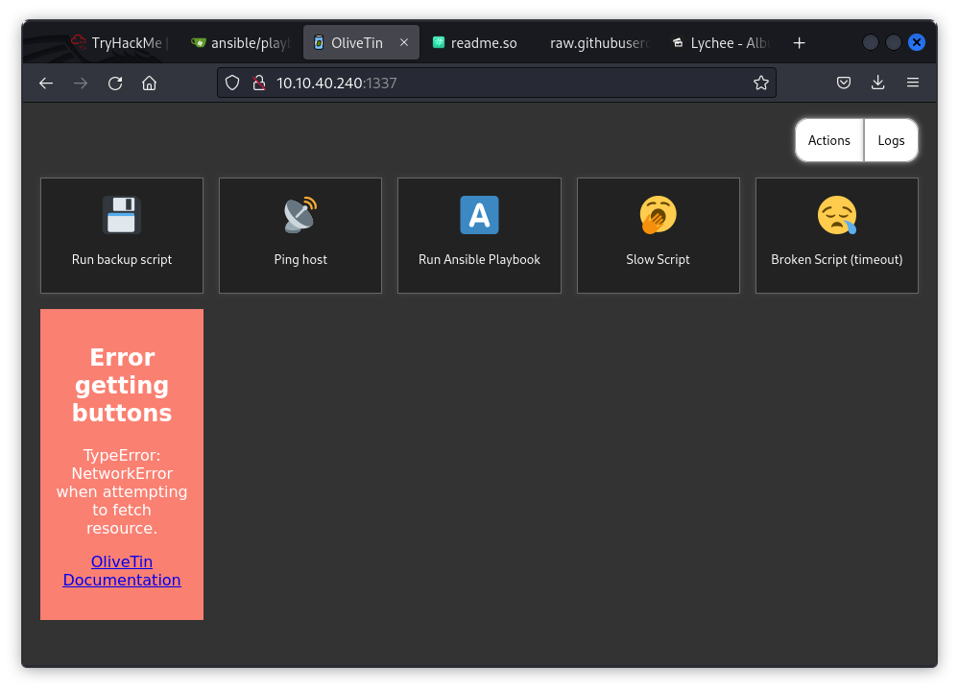Open the OliveTin Documentation link
This screenshot has width=959, height=691.
(x=121, y=570)
